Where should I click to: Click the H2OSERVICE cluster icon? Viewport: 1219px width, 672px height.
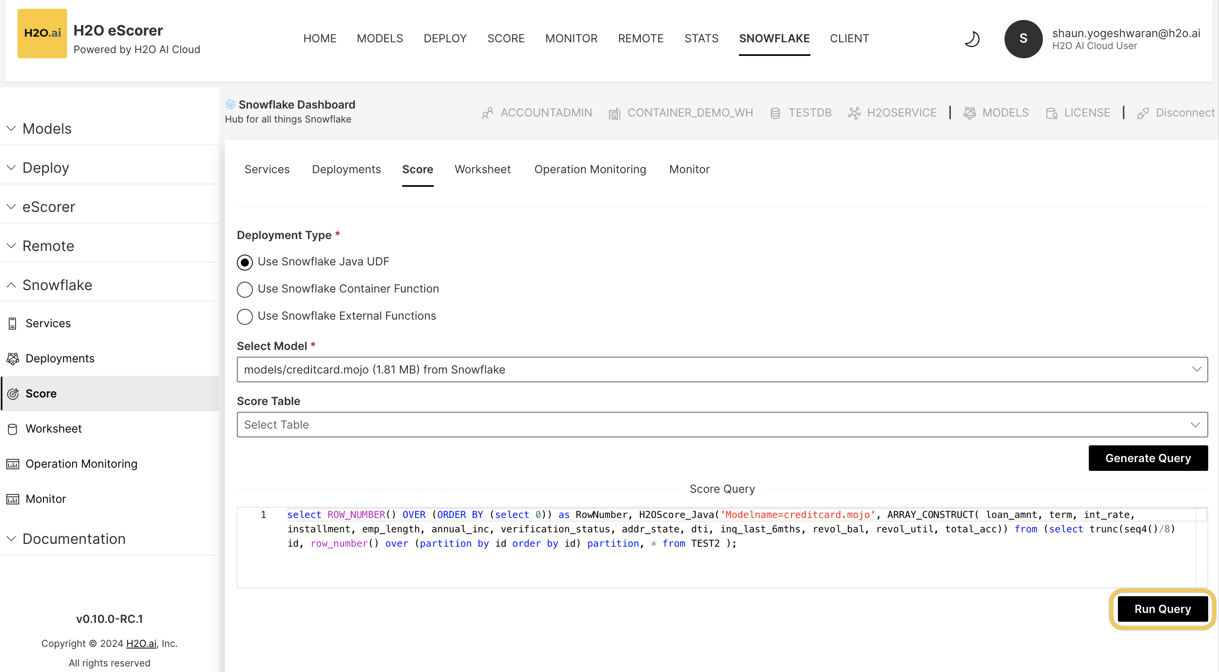coord(854,113)
